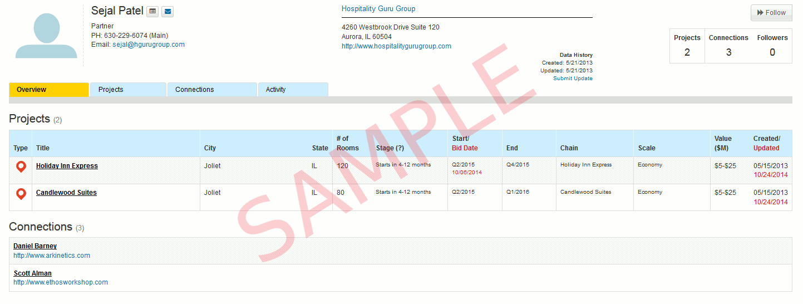This screenshot has width=803, height=304.
Task: Open the Candlewood Suites project title
Action: 66,193
